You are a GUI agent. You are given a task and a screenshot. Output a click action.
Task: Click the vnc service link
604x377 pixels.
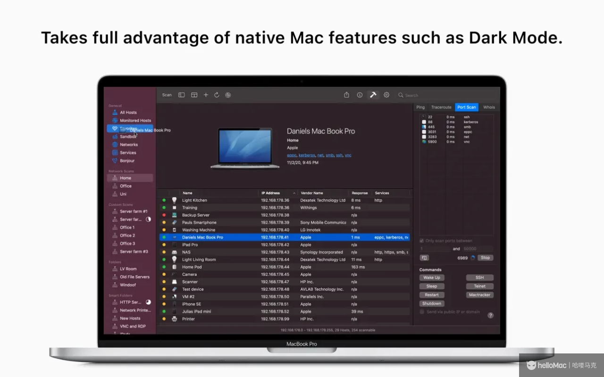click(x=348, y=155)
